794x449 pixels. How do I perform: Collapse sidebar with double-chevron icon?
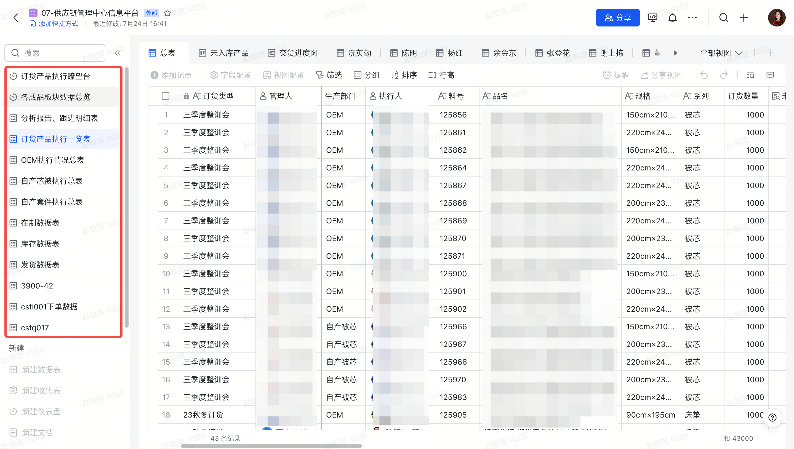[x=118, y=53]
